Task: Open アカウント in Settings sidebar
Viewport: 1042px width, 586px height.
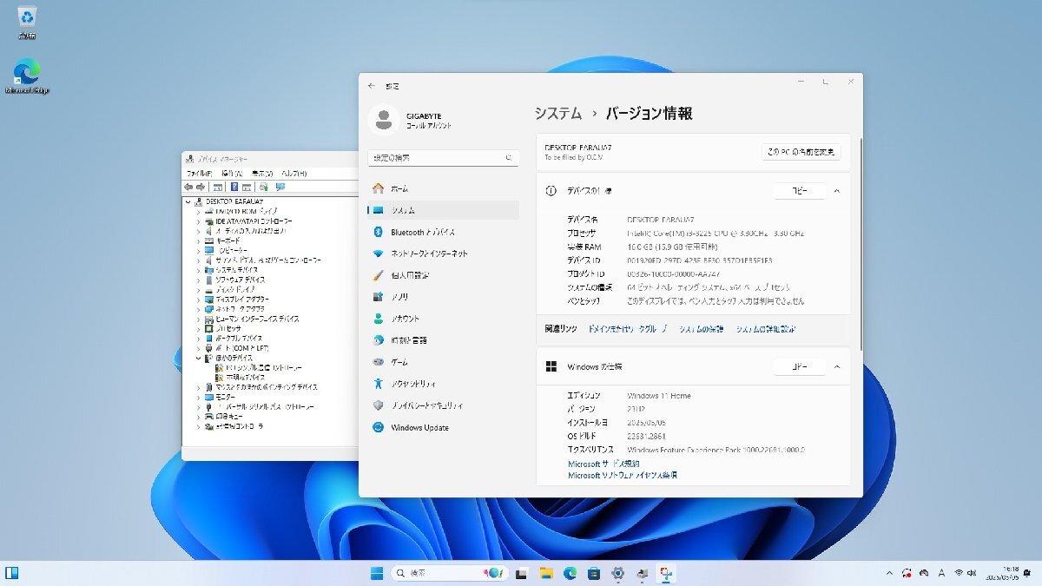Action: [443, 319]
